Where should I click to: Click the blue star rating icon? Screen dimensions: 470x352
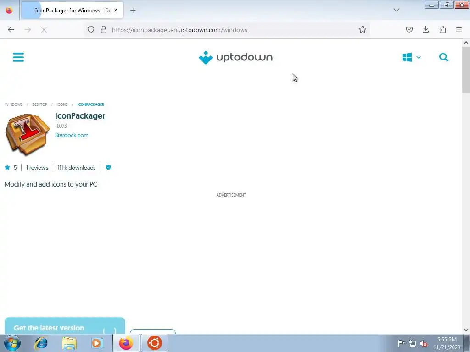point(7,167)
